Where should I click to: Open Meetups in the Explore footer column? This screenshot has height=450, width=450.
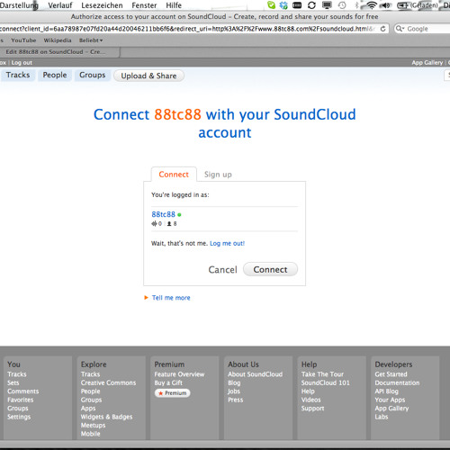(93, 425)
